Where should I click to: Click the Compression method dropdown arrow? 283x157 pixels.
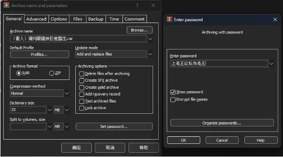point(67,93)
